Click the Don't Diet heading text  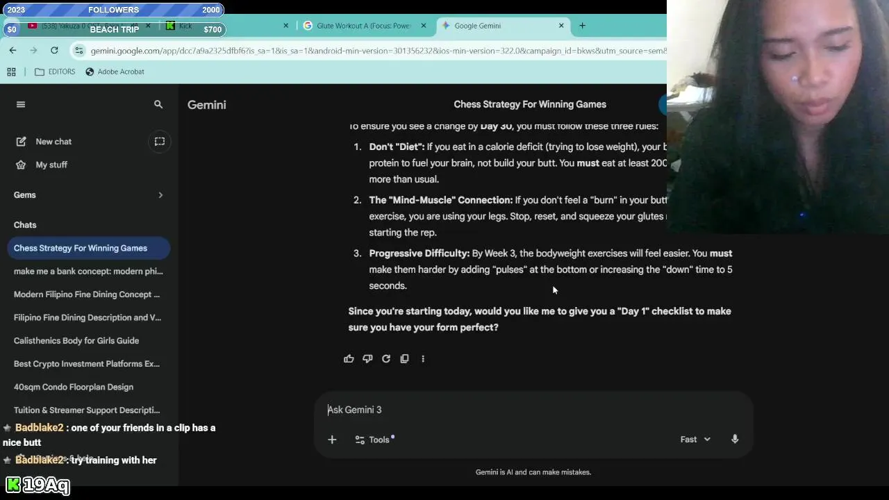pos(397,147)
